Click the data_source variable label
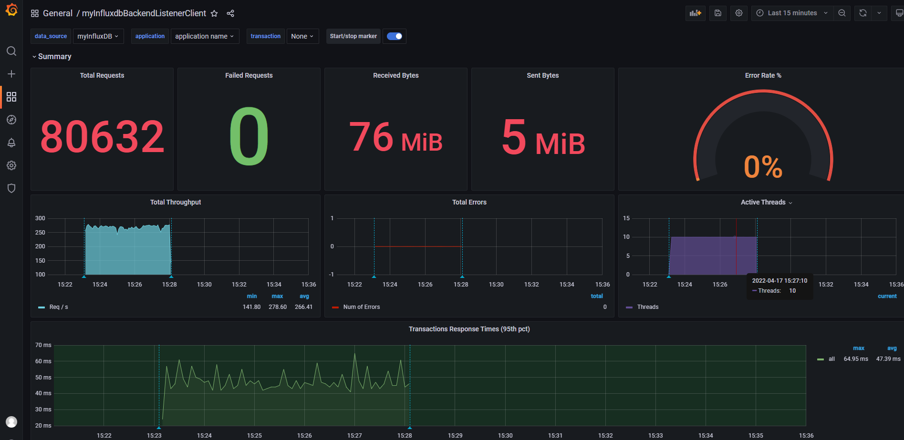This screenshot has height=440, width=904. pos(51,36)
